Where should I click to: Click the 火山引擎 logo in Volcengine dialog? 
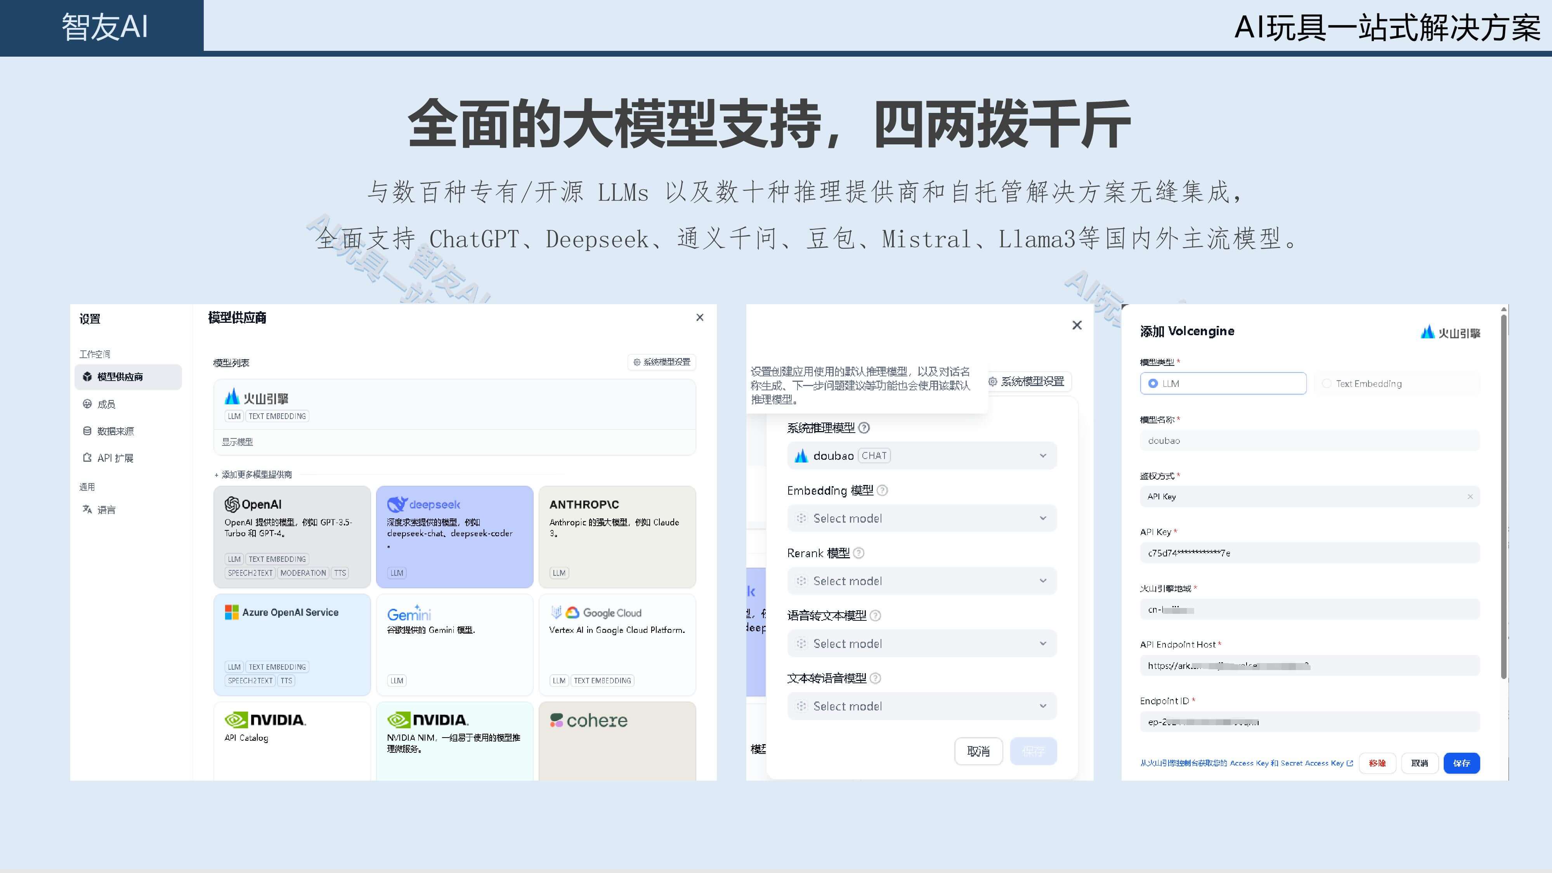click(1450, 333)
